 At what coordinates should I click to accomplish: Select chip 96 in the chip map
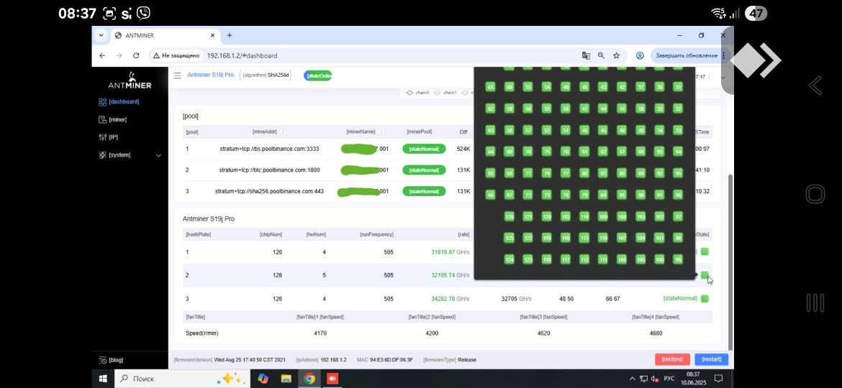[x=678, y=195]
